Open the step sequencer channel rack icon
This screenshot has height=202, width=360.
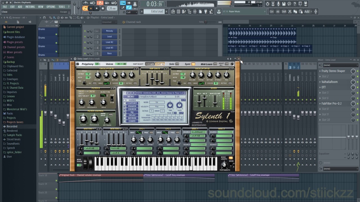[178, 12]
